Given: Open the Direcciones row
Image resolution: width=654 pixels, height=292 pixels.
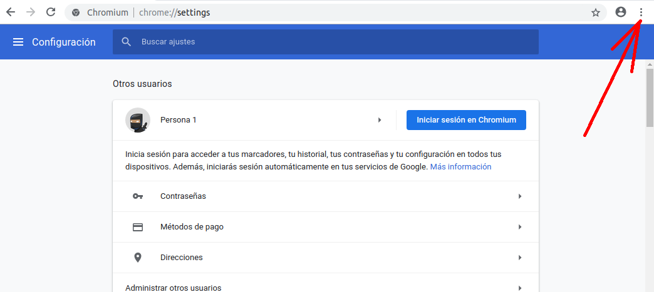Looking at the screenshot, I should pyautogui.click(x=326, y=258).
